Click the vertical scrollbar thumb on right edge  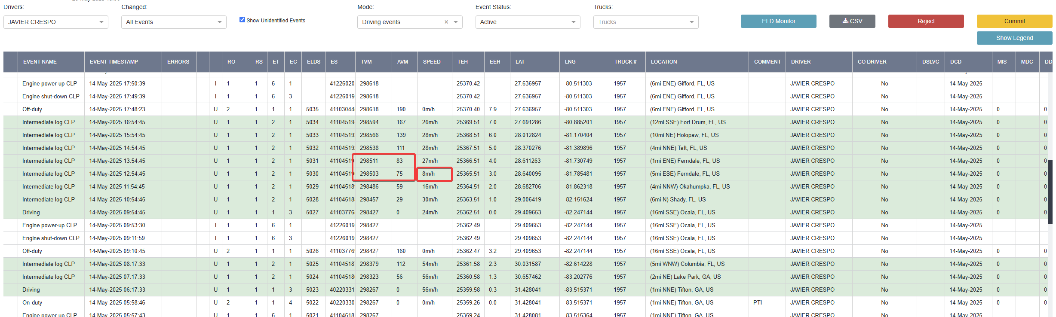point(1050,191)
